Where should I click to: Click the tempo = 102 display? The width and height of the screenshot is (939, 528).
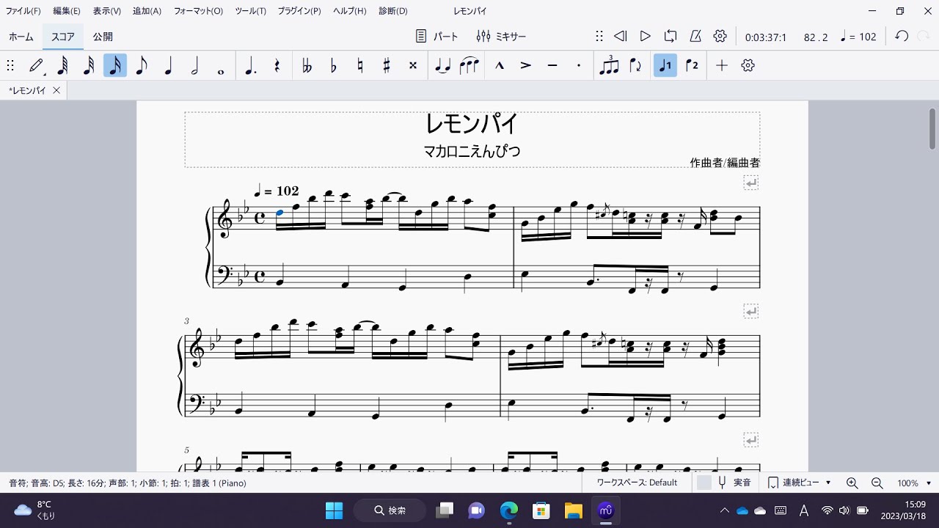pyautogui.click(x=858, y=37)
